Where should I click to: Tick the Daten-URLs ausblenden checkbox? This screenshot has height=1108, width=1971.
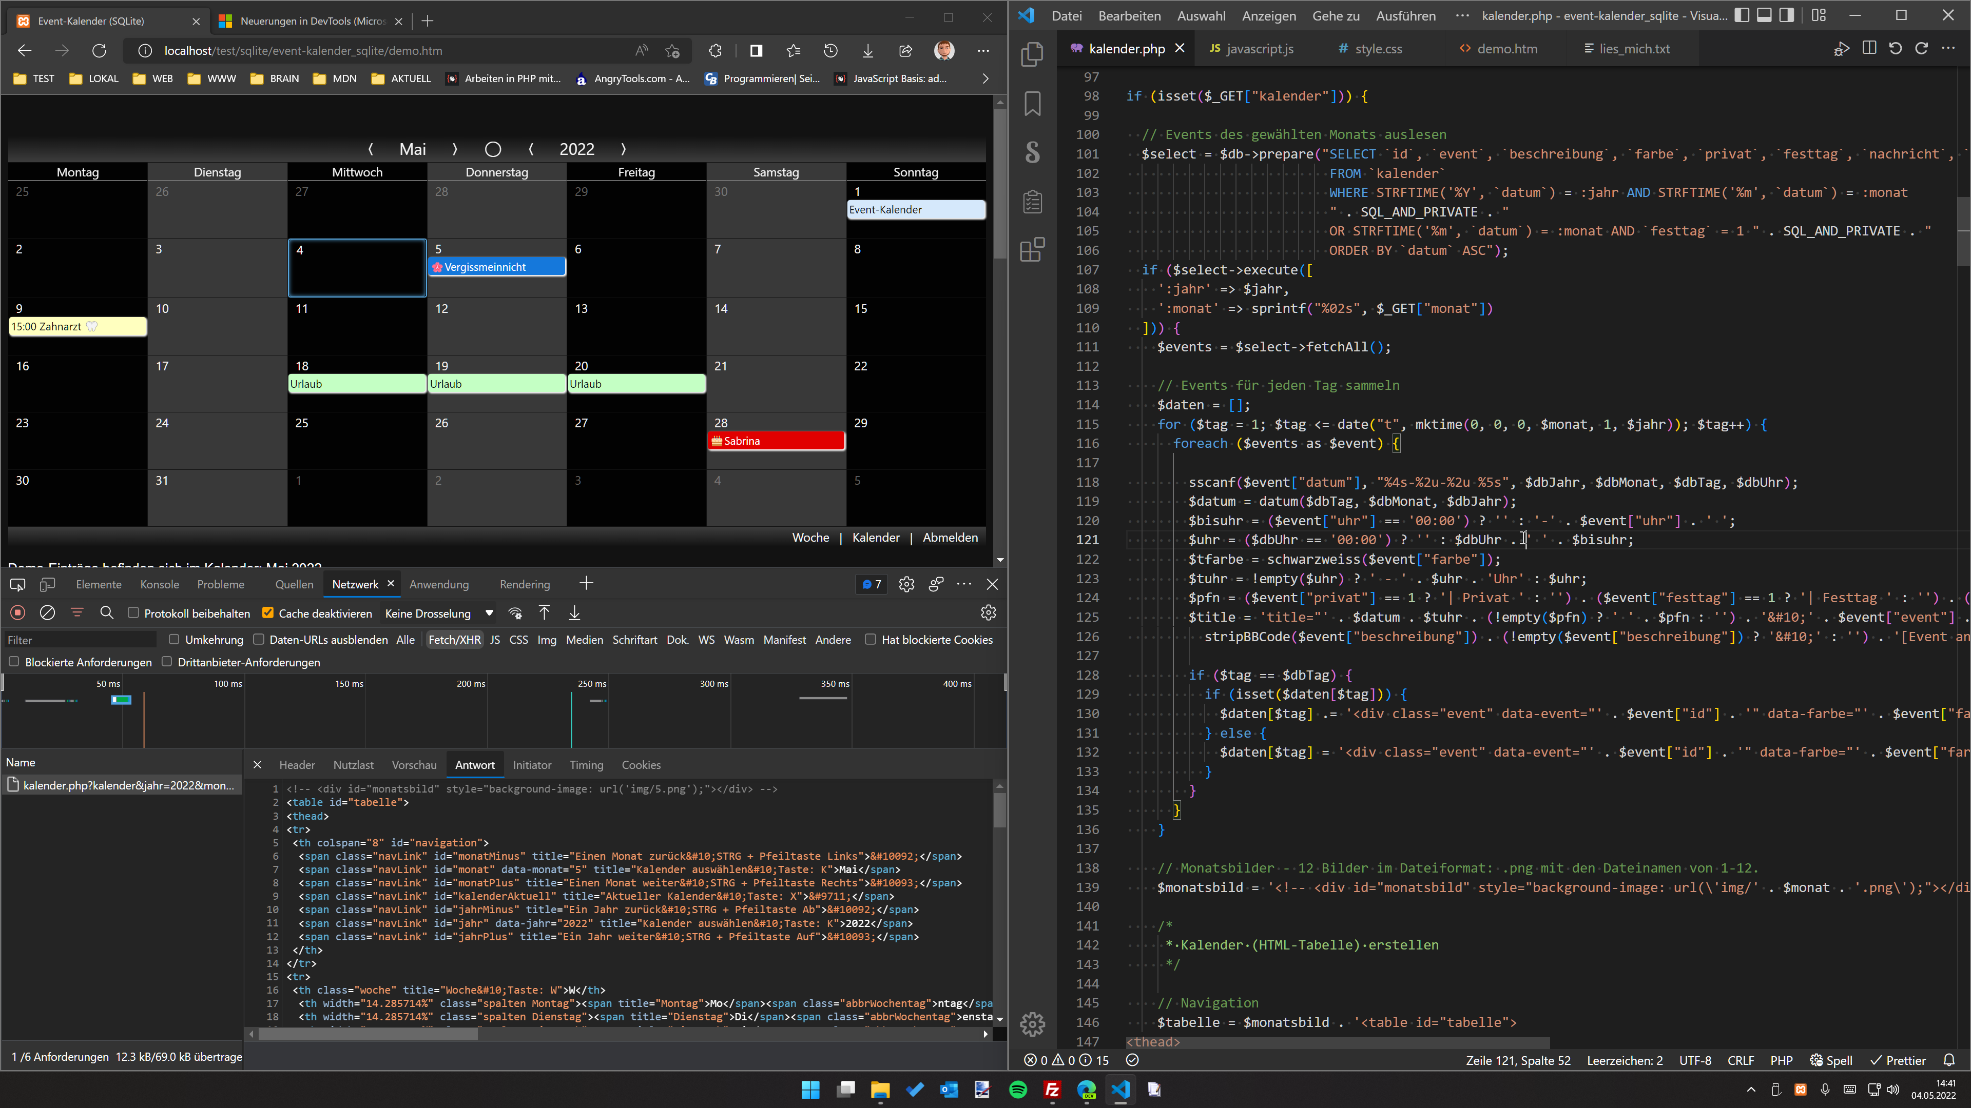[259, 639]
